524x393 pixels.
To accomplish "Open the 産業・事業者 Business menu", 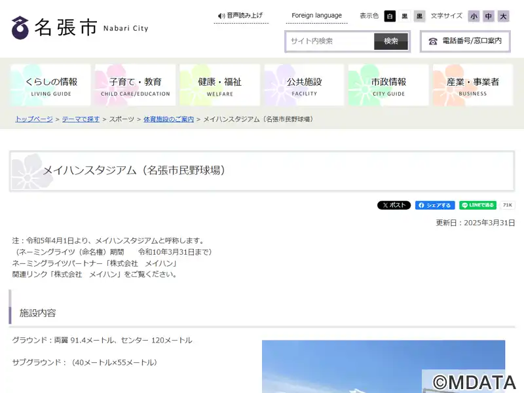I will [472, 85].
